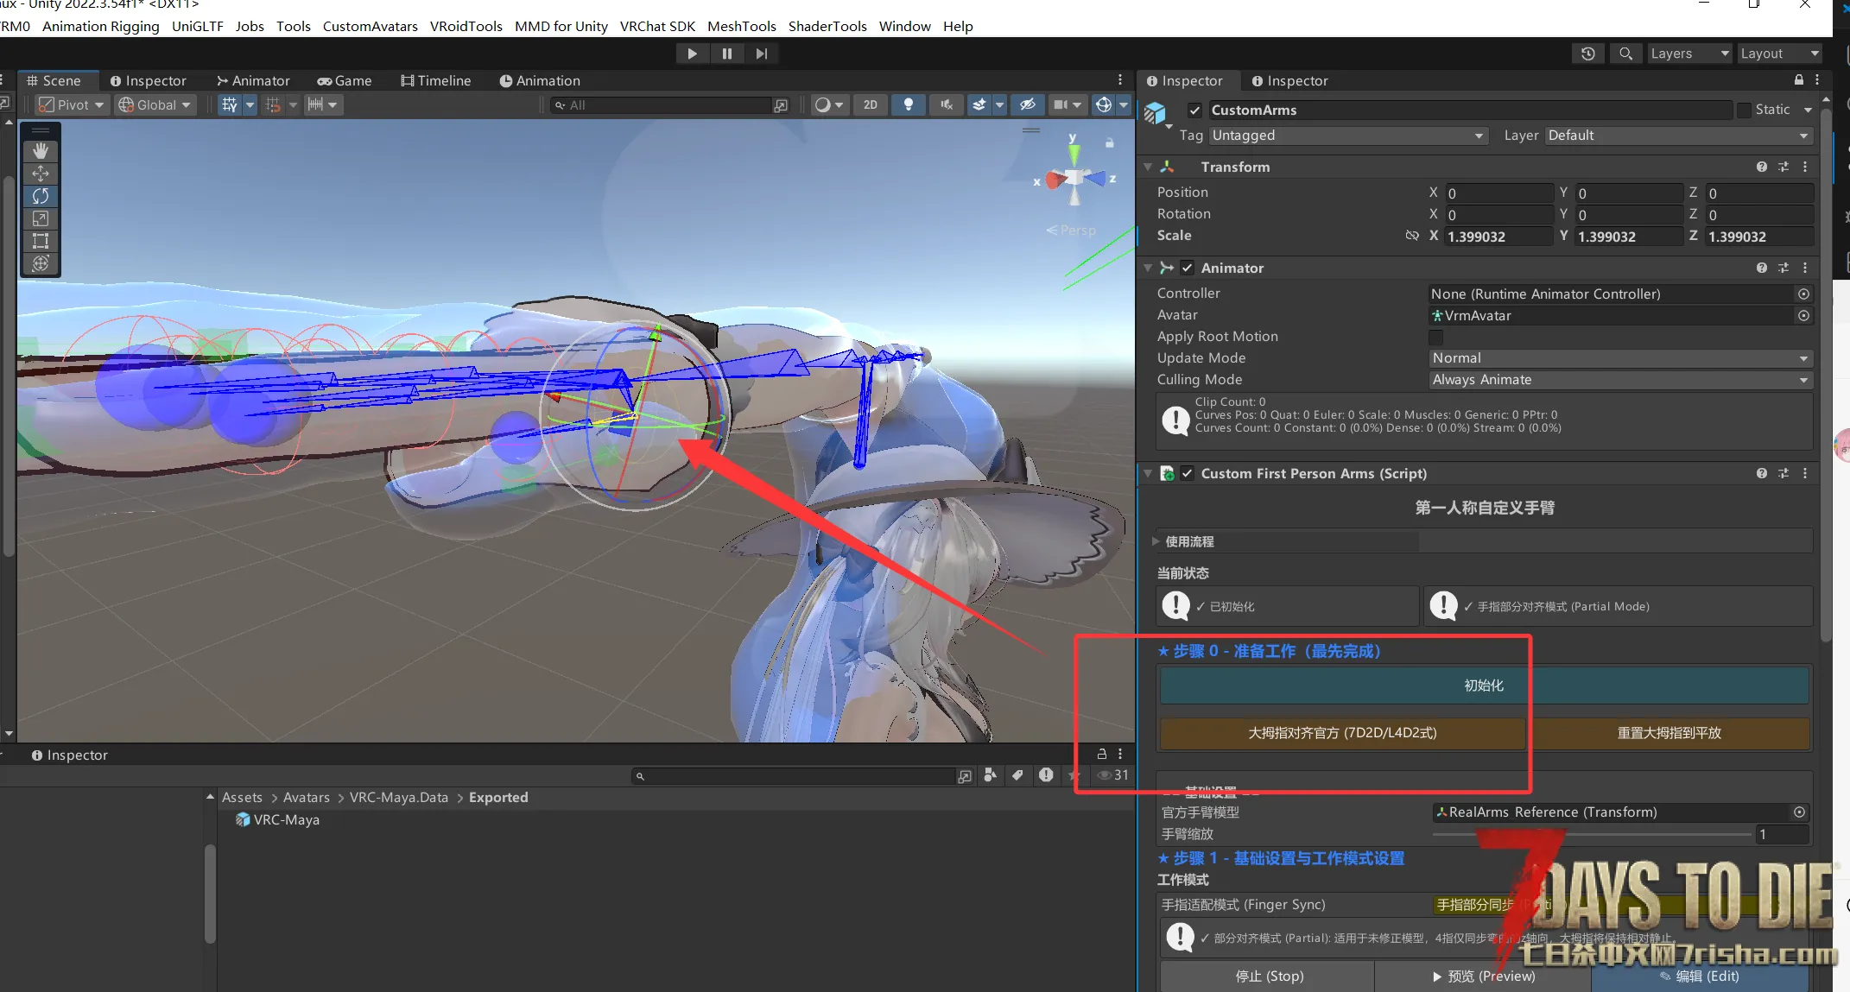Open the Layers dropdown
Viewport: 1850px width, 992px height.
[1689, 54]
